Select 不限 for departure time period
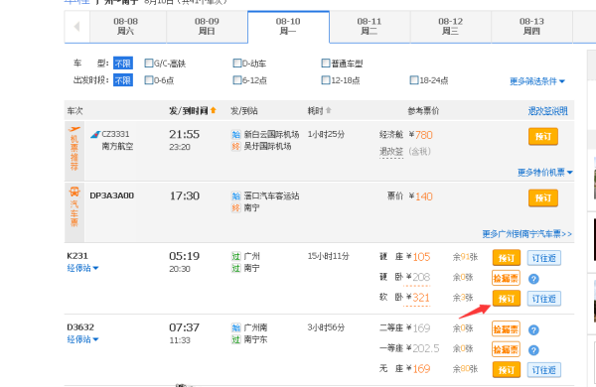596x387 pixels. pyautogui.click(x=123, y=80)
